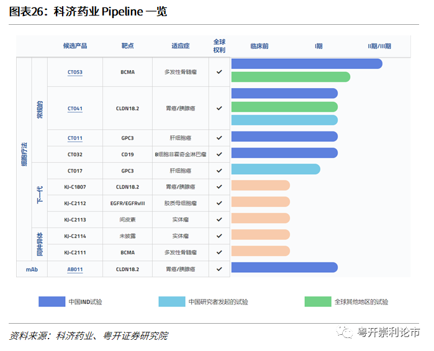Screen dimensions: 434x351
Task: Click the CLDN18.2 target cell for CT041
Action: coord(128,109)
